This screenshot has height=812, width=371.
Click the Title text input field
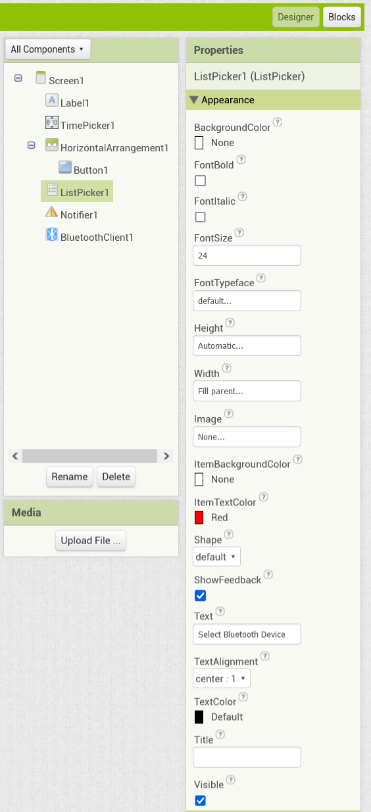247,757
